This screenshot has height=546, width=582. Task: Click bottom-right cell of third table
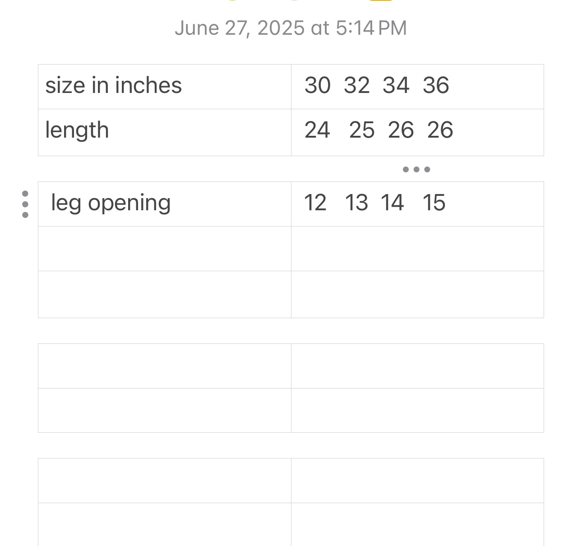coord(417,410)
